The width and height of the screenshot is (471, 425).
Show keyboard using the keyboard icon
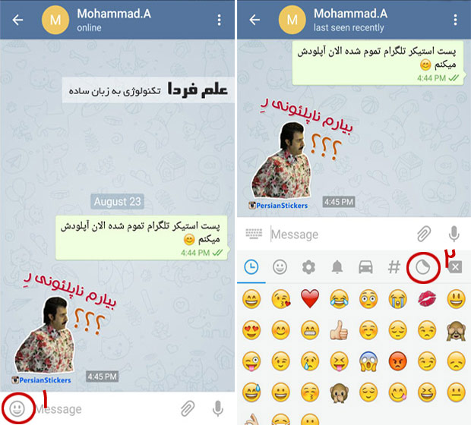254,234
